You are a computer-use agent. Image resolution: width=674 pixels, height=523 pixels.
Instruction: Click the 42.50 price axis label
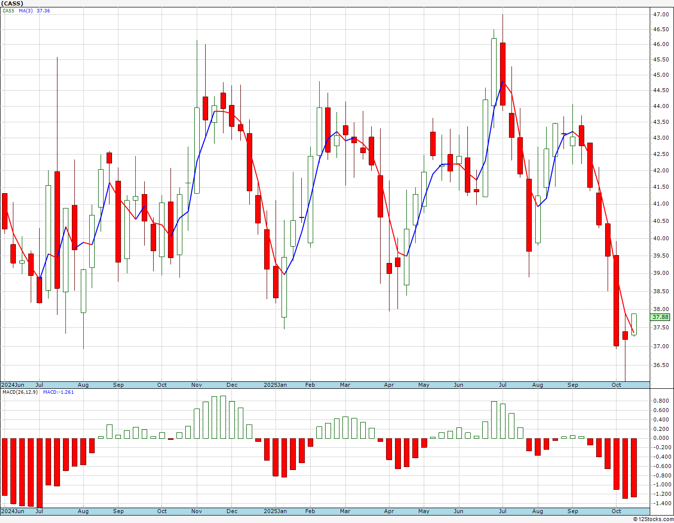tap(661, 154)
